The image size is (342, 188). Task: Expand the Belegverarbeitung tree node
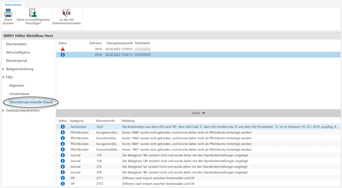click(3, 69)
